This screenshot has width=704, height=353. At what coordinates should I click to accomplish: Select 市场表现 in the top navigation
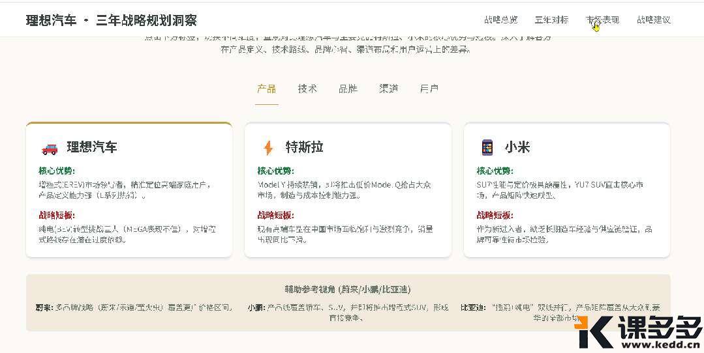[x=602, y=20]
